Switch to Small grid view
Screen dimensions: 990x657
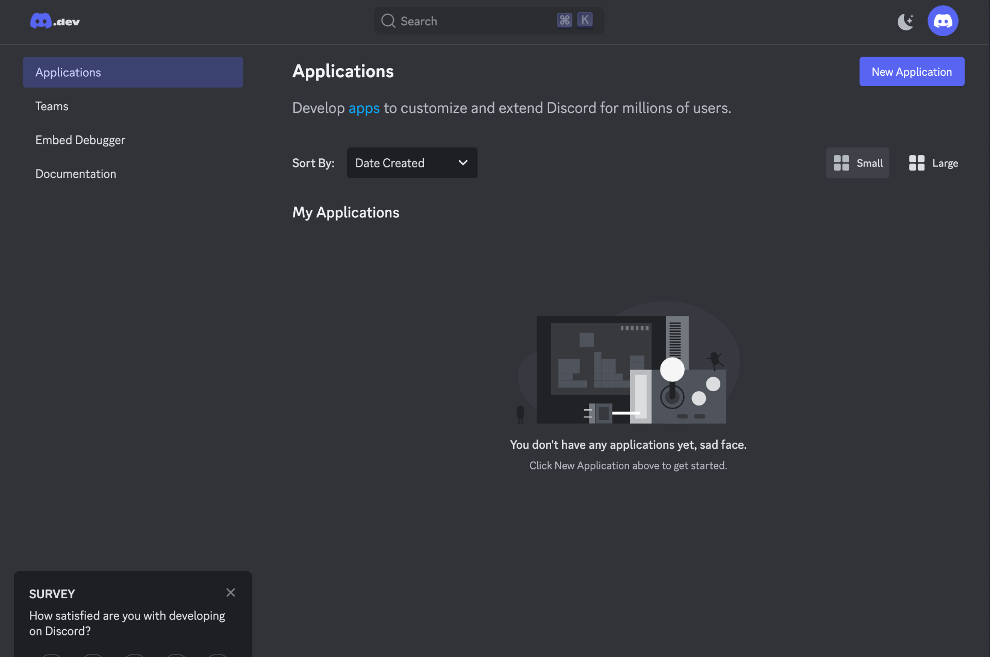click(x=857, y=163)
